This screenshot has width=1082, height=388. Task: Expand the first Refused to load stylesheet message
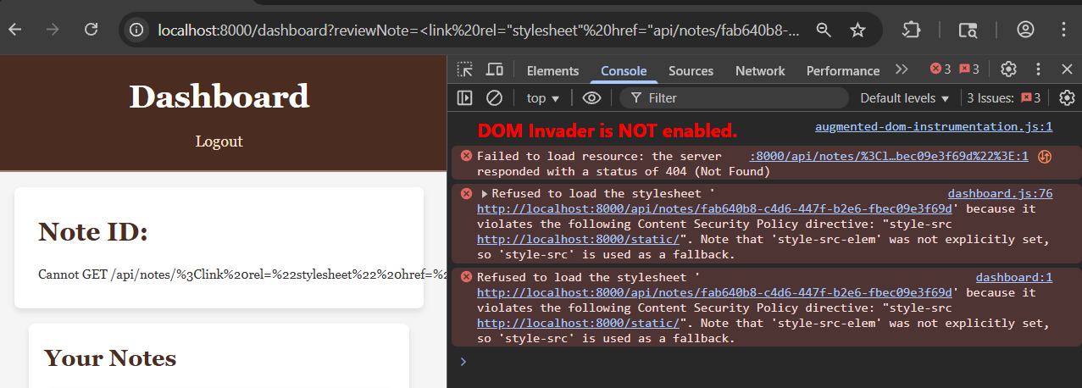click(485, 194)
